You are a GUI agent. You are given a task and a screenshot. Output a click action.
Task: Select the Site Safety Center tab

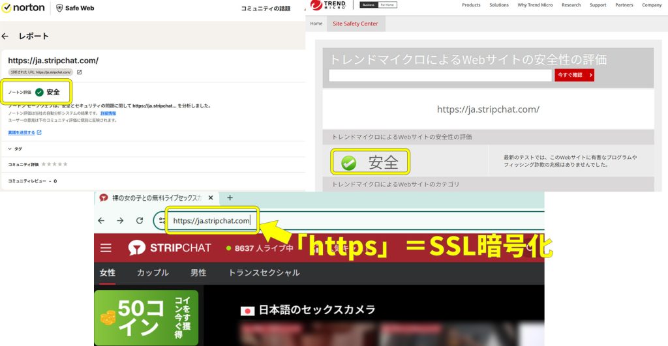(x=356, y=24)
